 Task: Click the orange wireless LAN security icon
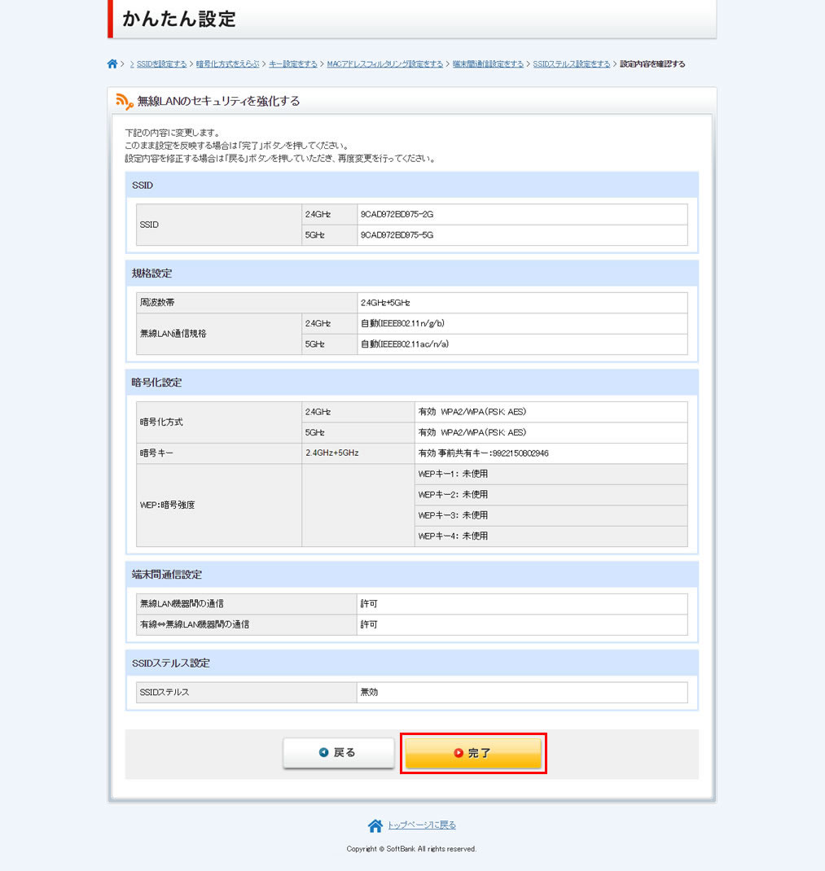point(124,101)
